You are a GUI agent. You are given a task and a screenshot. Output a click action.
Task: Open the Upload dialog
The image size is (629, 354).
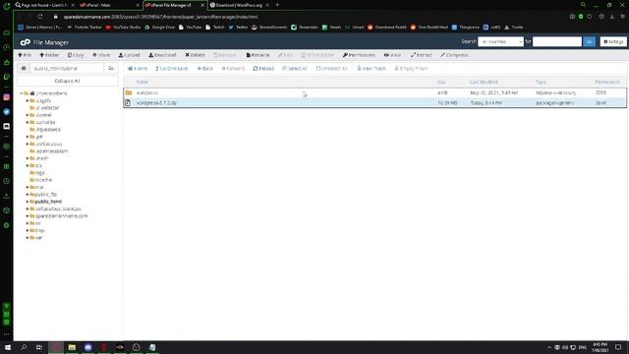coord(129,55)
